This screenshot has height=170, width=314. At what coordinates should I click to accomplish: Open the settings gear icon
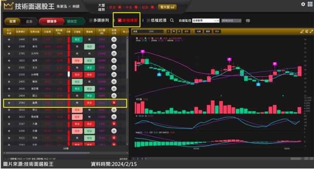(x=303, y=4)
